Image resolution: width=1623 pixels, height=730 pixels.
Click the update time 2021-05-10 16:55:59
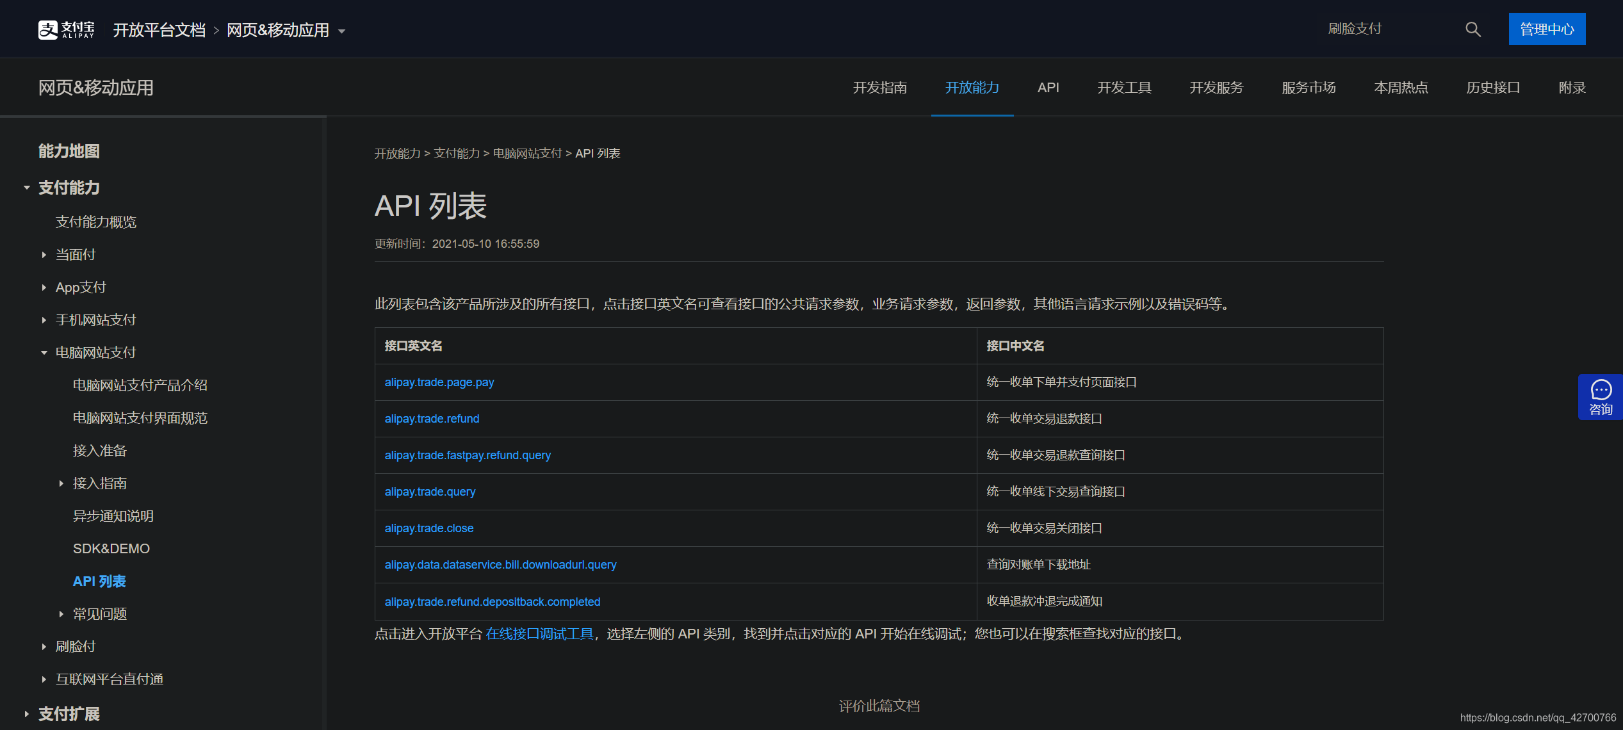[x=485, y=244]
